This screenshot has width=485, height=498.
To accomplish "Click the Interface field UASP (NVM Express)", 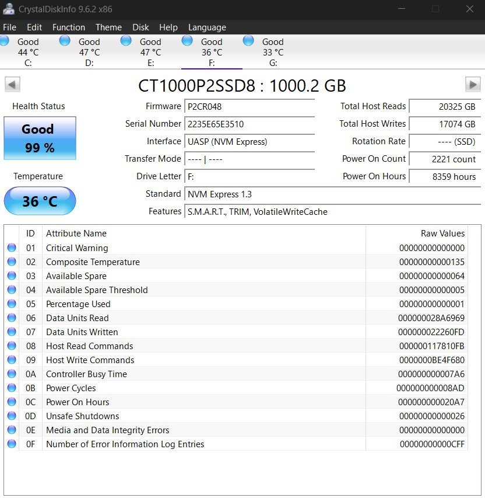I will [x=249, y=141].
